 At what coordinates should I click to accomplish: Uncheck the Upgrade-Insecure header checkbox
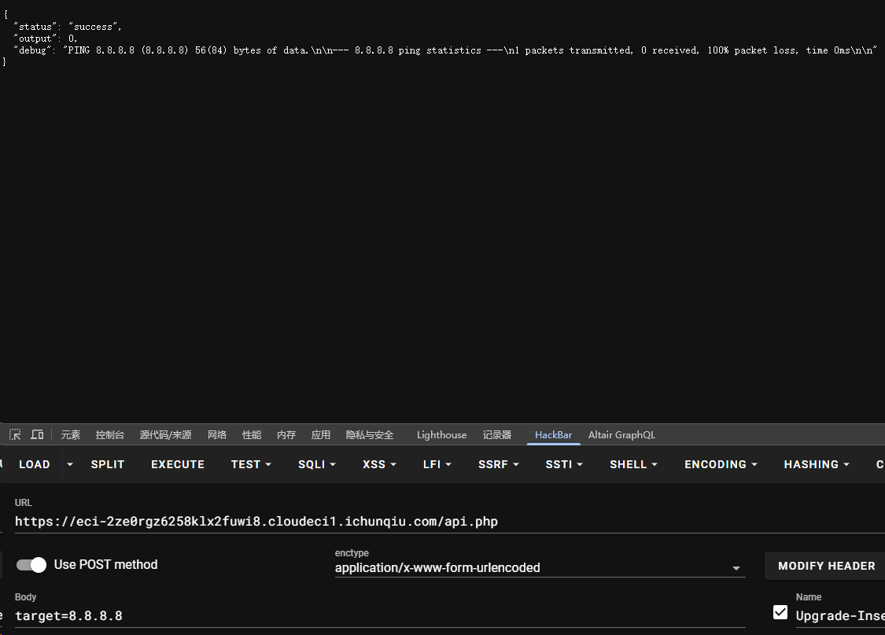(780, 612)
